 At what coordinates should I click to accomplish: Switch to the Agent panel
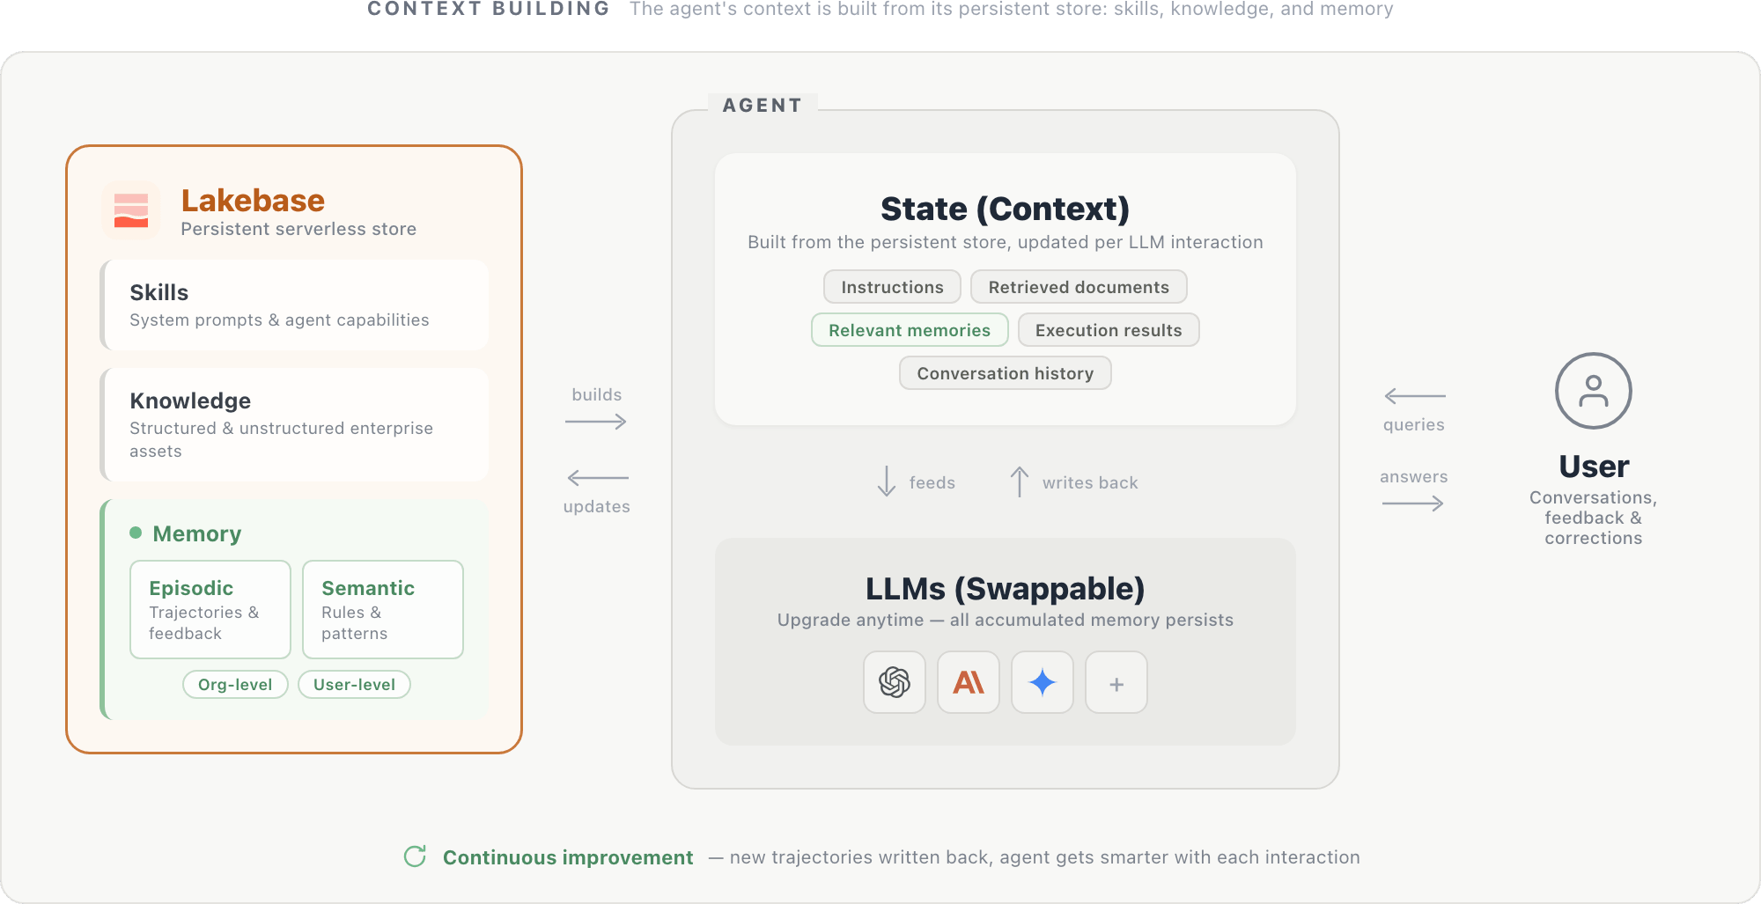coord(763,105)
